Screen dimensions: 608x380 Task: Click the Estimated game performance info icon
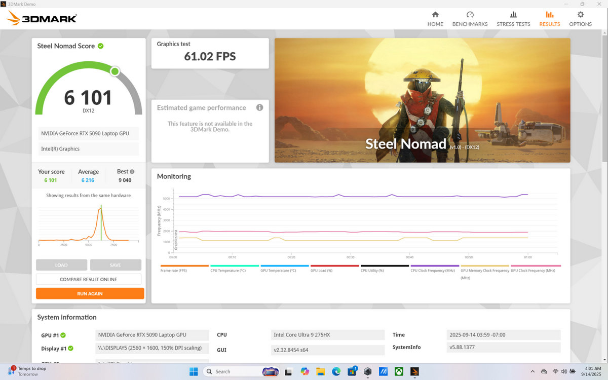click(x=259, y=107)
